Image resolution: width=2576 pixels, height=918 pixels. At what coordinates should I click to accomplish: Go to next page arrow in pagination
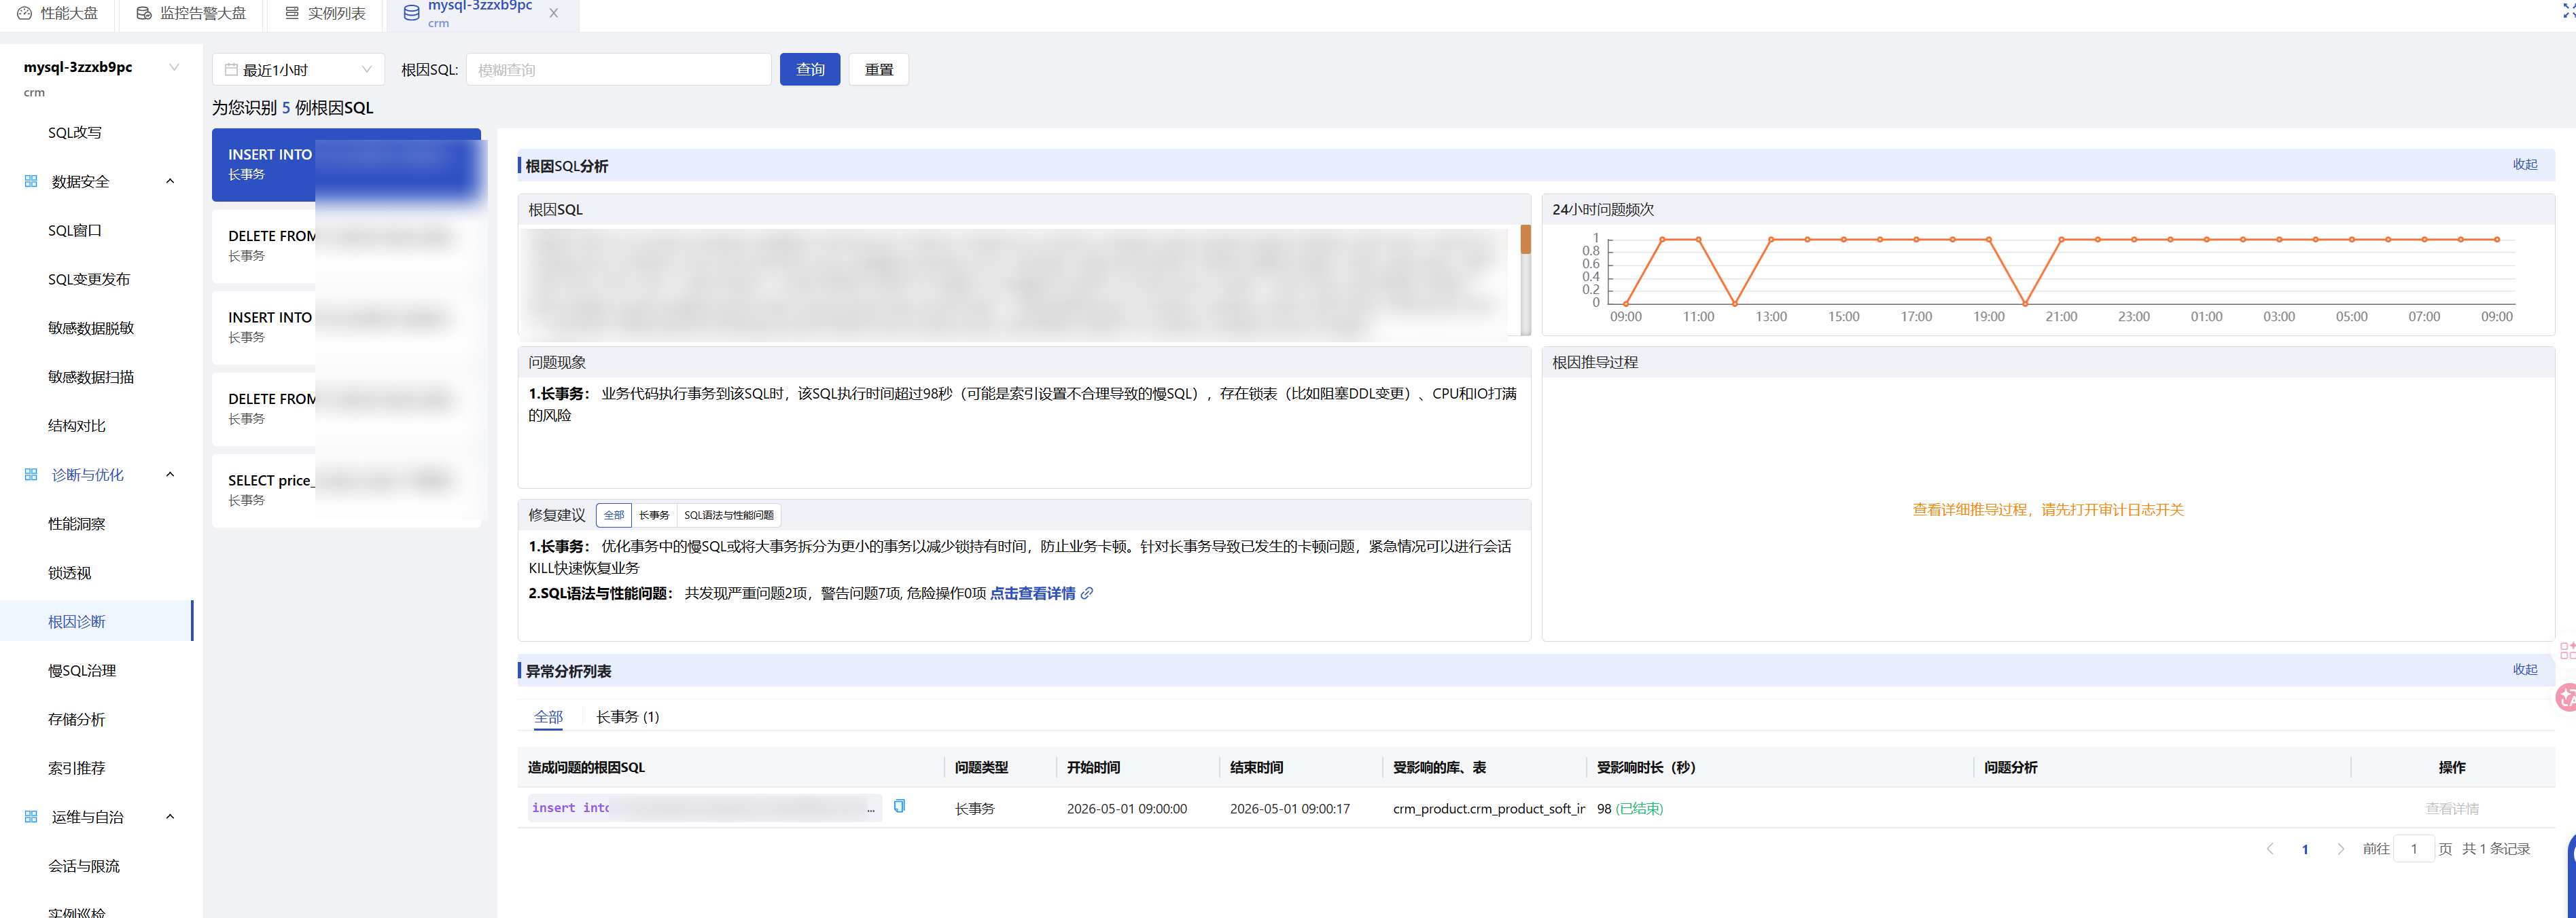[2340, 848]
